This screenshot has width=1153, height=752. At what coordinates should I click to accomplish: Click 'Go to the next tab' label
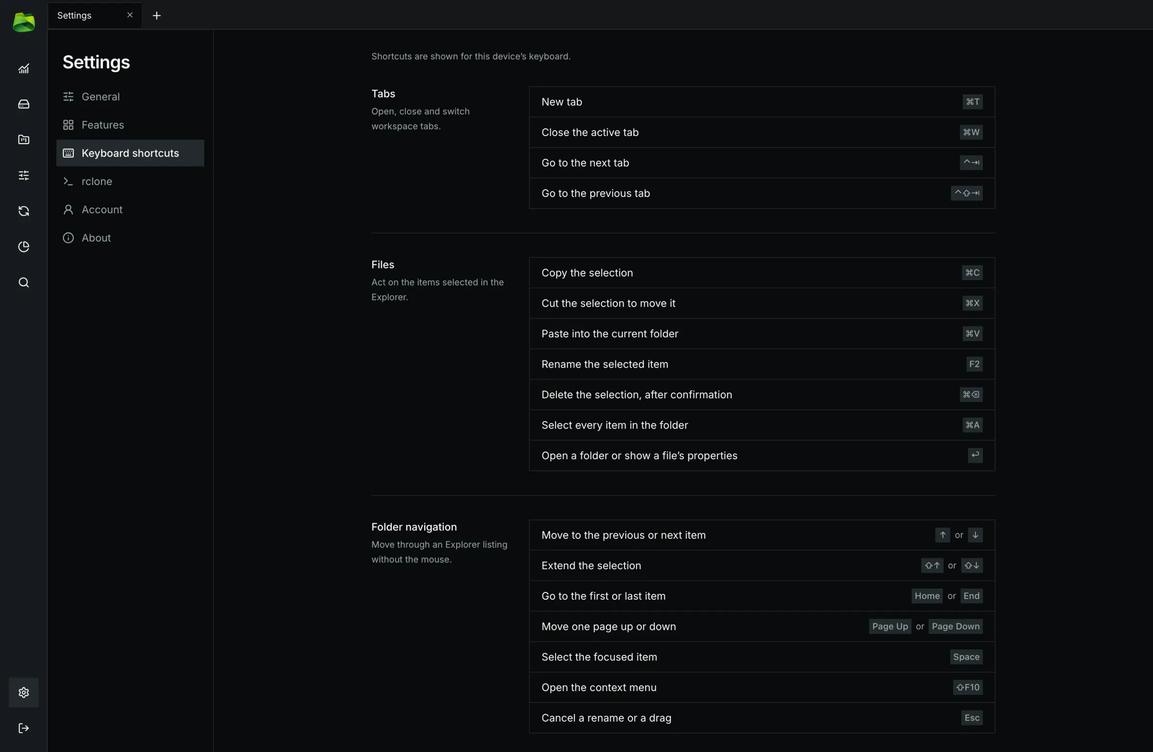(x=585, y=163)
